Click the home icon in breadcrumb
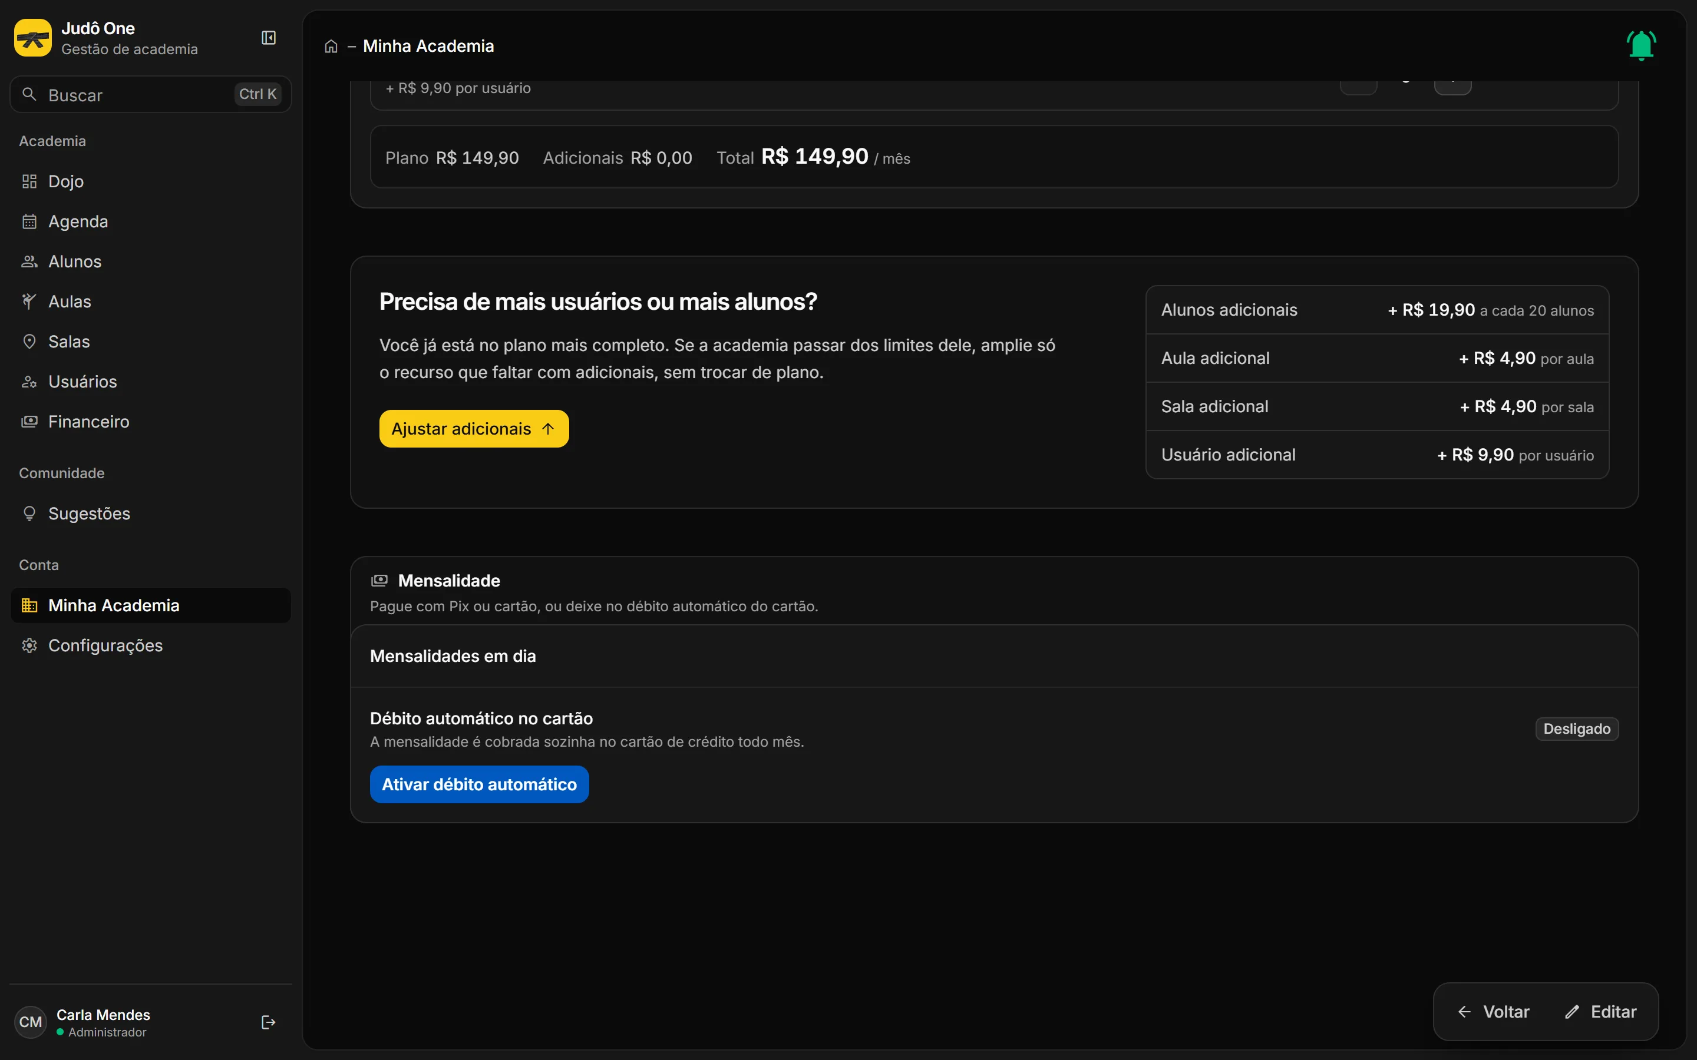The width and height of the screenshot is (1697, 1060). tap(331, 47)
